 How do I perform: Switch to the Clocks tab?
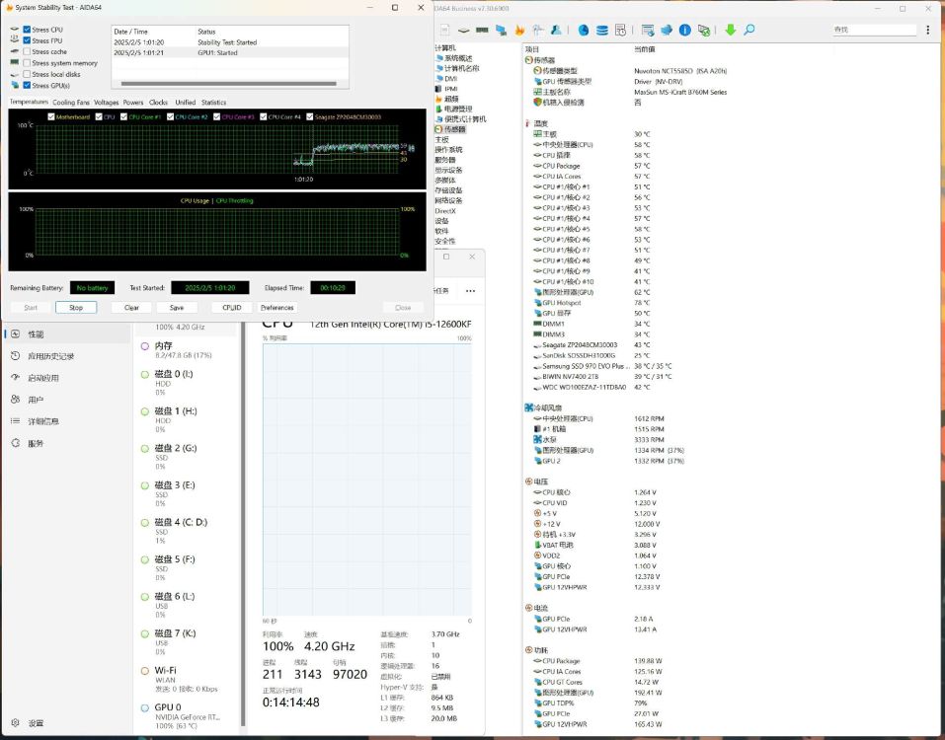(x=158, y=103)
